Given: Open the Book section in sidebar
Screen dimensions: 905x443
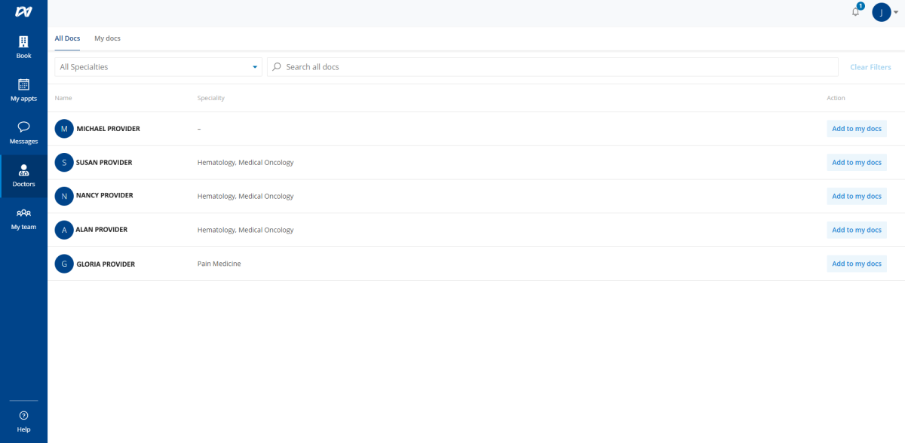Looking at the screenshot, I should click(23, 47).
